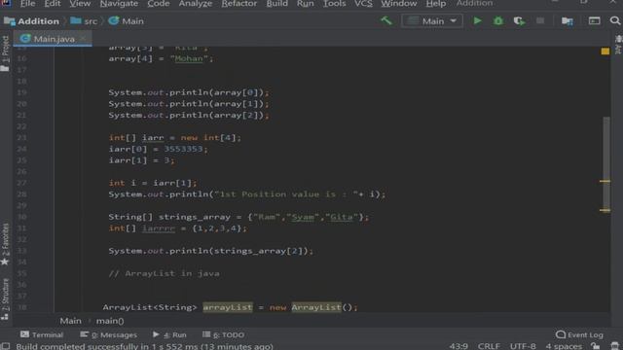Click the value 3553353 in code
This screenshot has height=350, width=623.
pyautogui.click(x=183, y=149)
